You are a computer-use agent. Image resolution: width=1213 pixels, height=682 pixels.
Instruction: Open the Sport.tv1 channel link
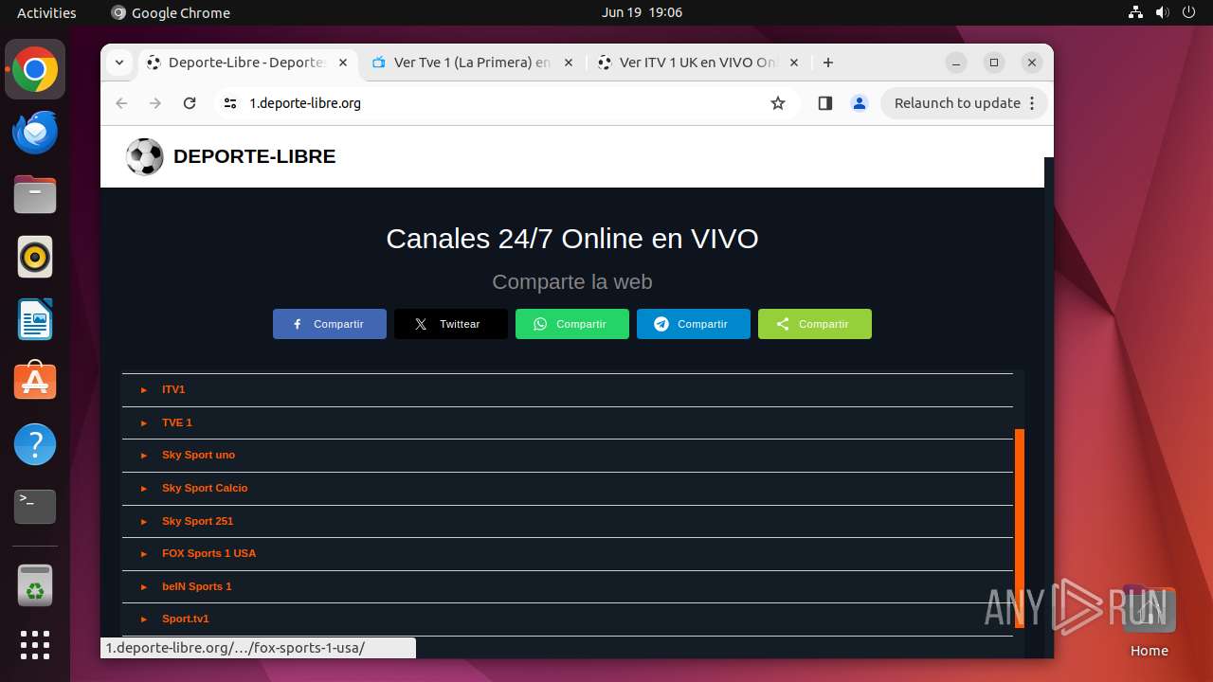pos(185,619)
